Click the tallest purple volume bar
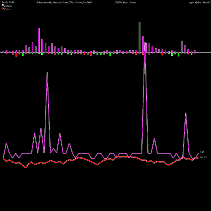 point(140,38)
